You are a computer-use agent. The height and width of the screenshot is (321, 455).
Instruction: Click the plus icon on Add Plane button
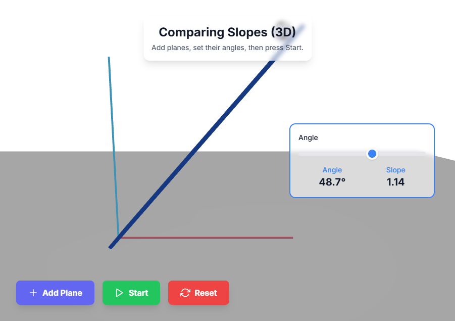pyautogui.click(x=33, y=293)
